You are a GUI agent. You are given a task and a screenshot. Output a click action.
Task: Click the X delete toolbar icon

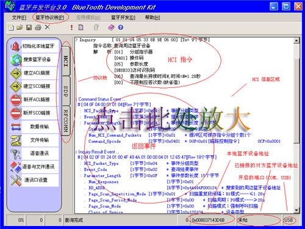coord(48,27)
